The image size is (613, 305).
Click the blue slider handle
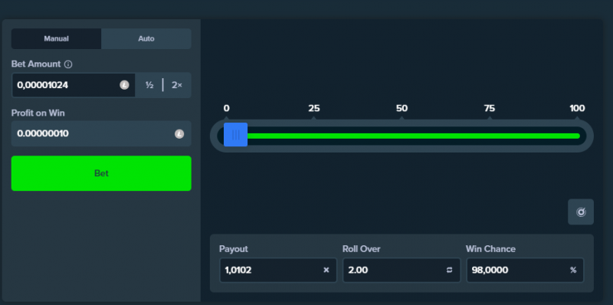point(235,135)
